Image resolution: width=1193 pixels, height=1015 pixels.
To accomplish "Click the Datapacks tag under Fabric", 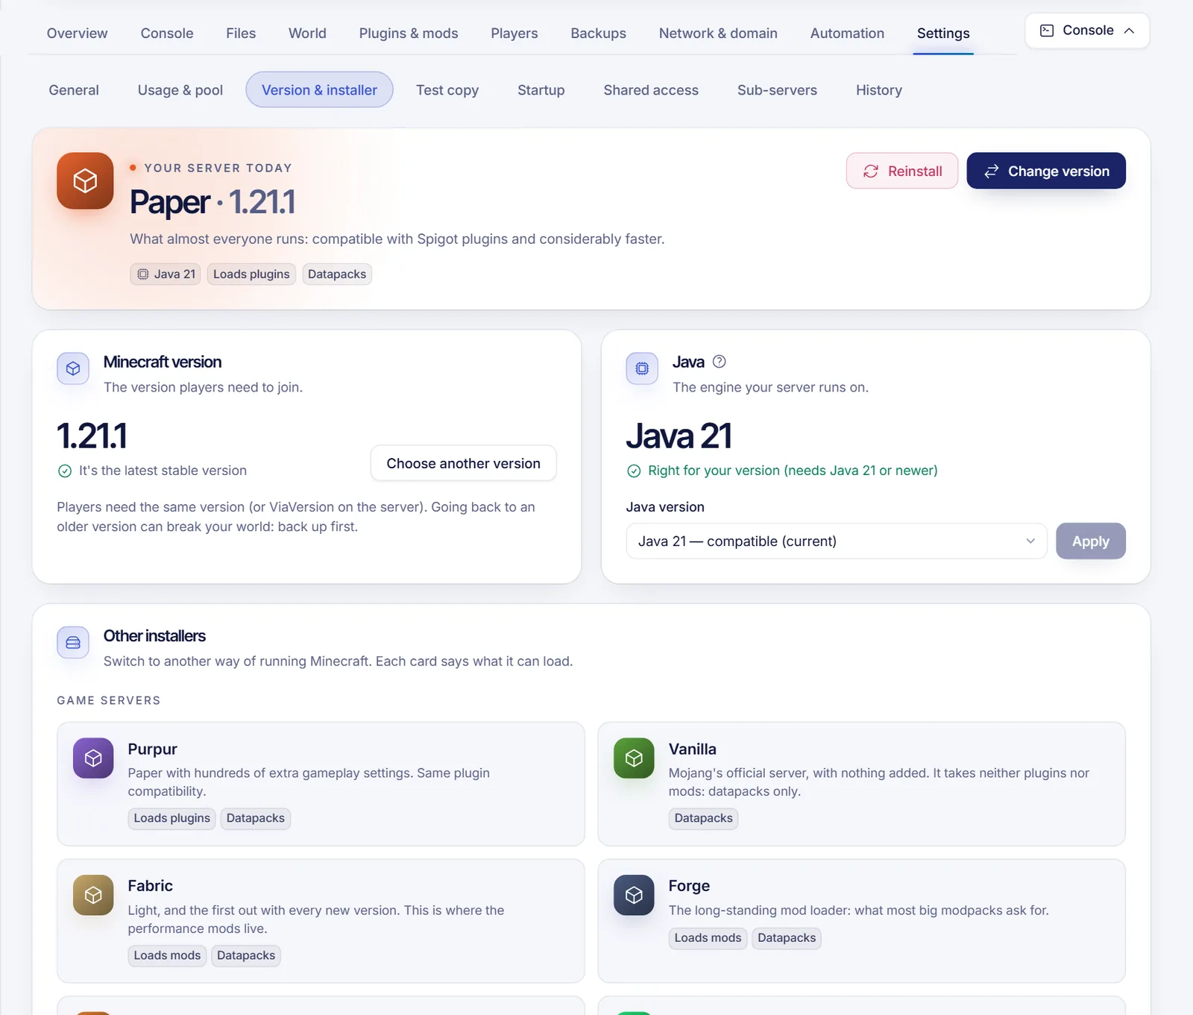I will pos(246,956).
